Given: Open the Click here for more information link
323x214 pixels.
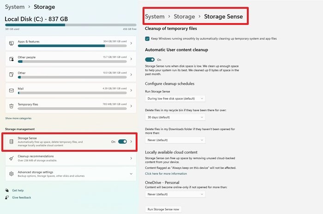Looking at the screenshot, I should point(166,173).
